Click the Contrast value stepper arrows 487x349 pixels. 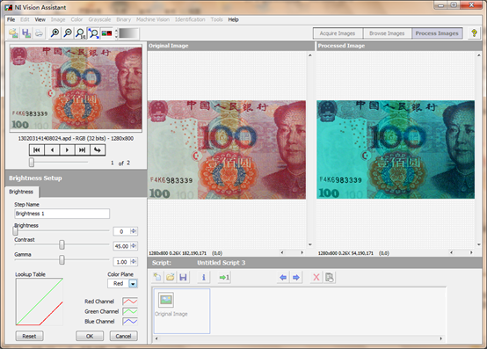[134, 245]
